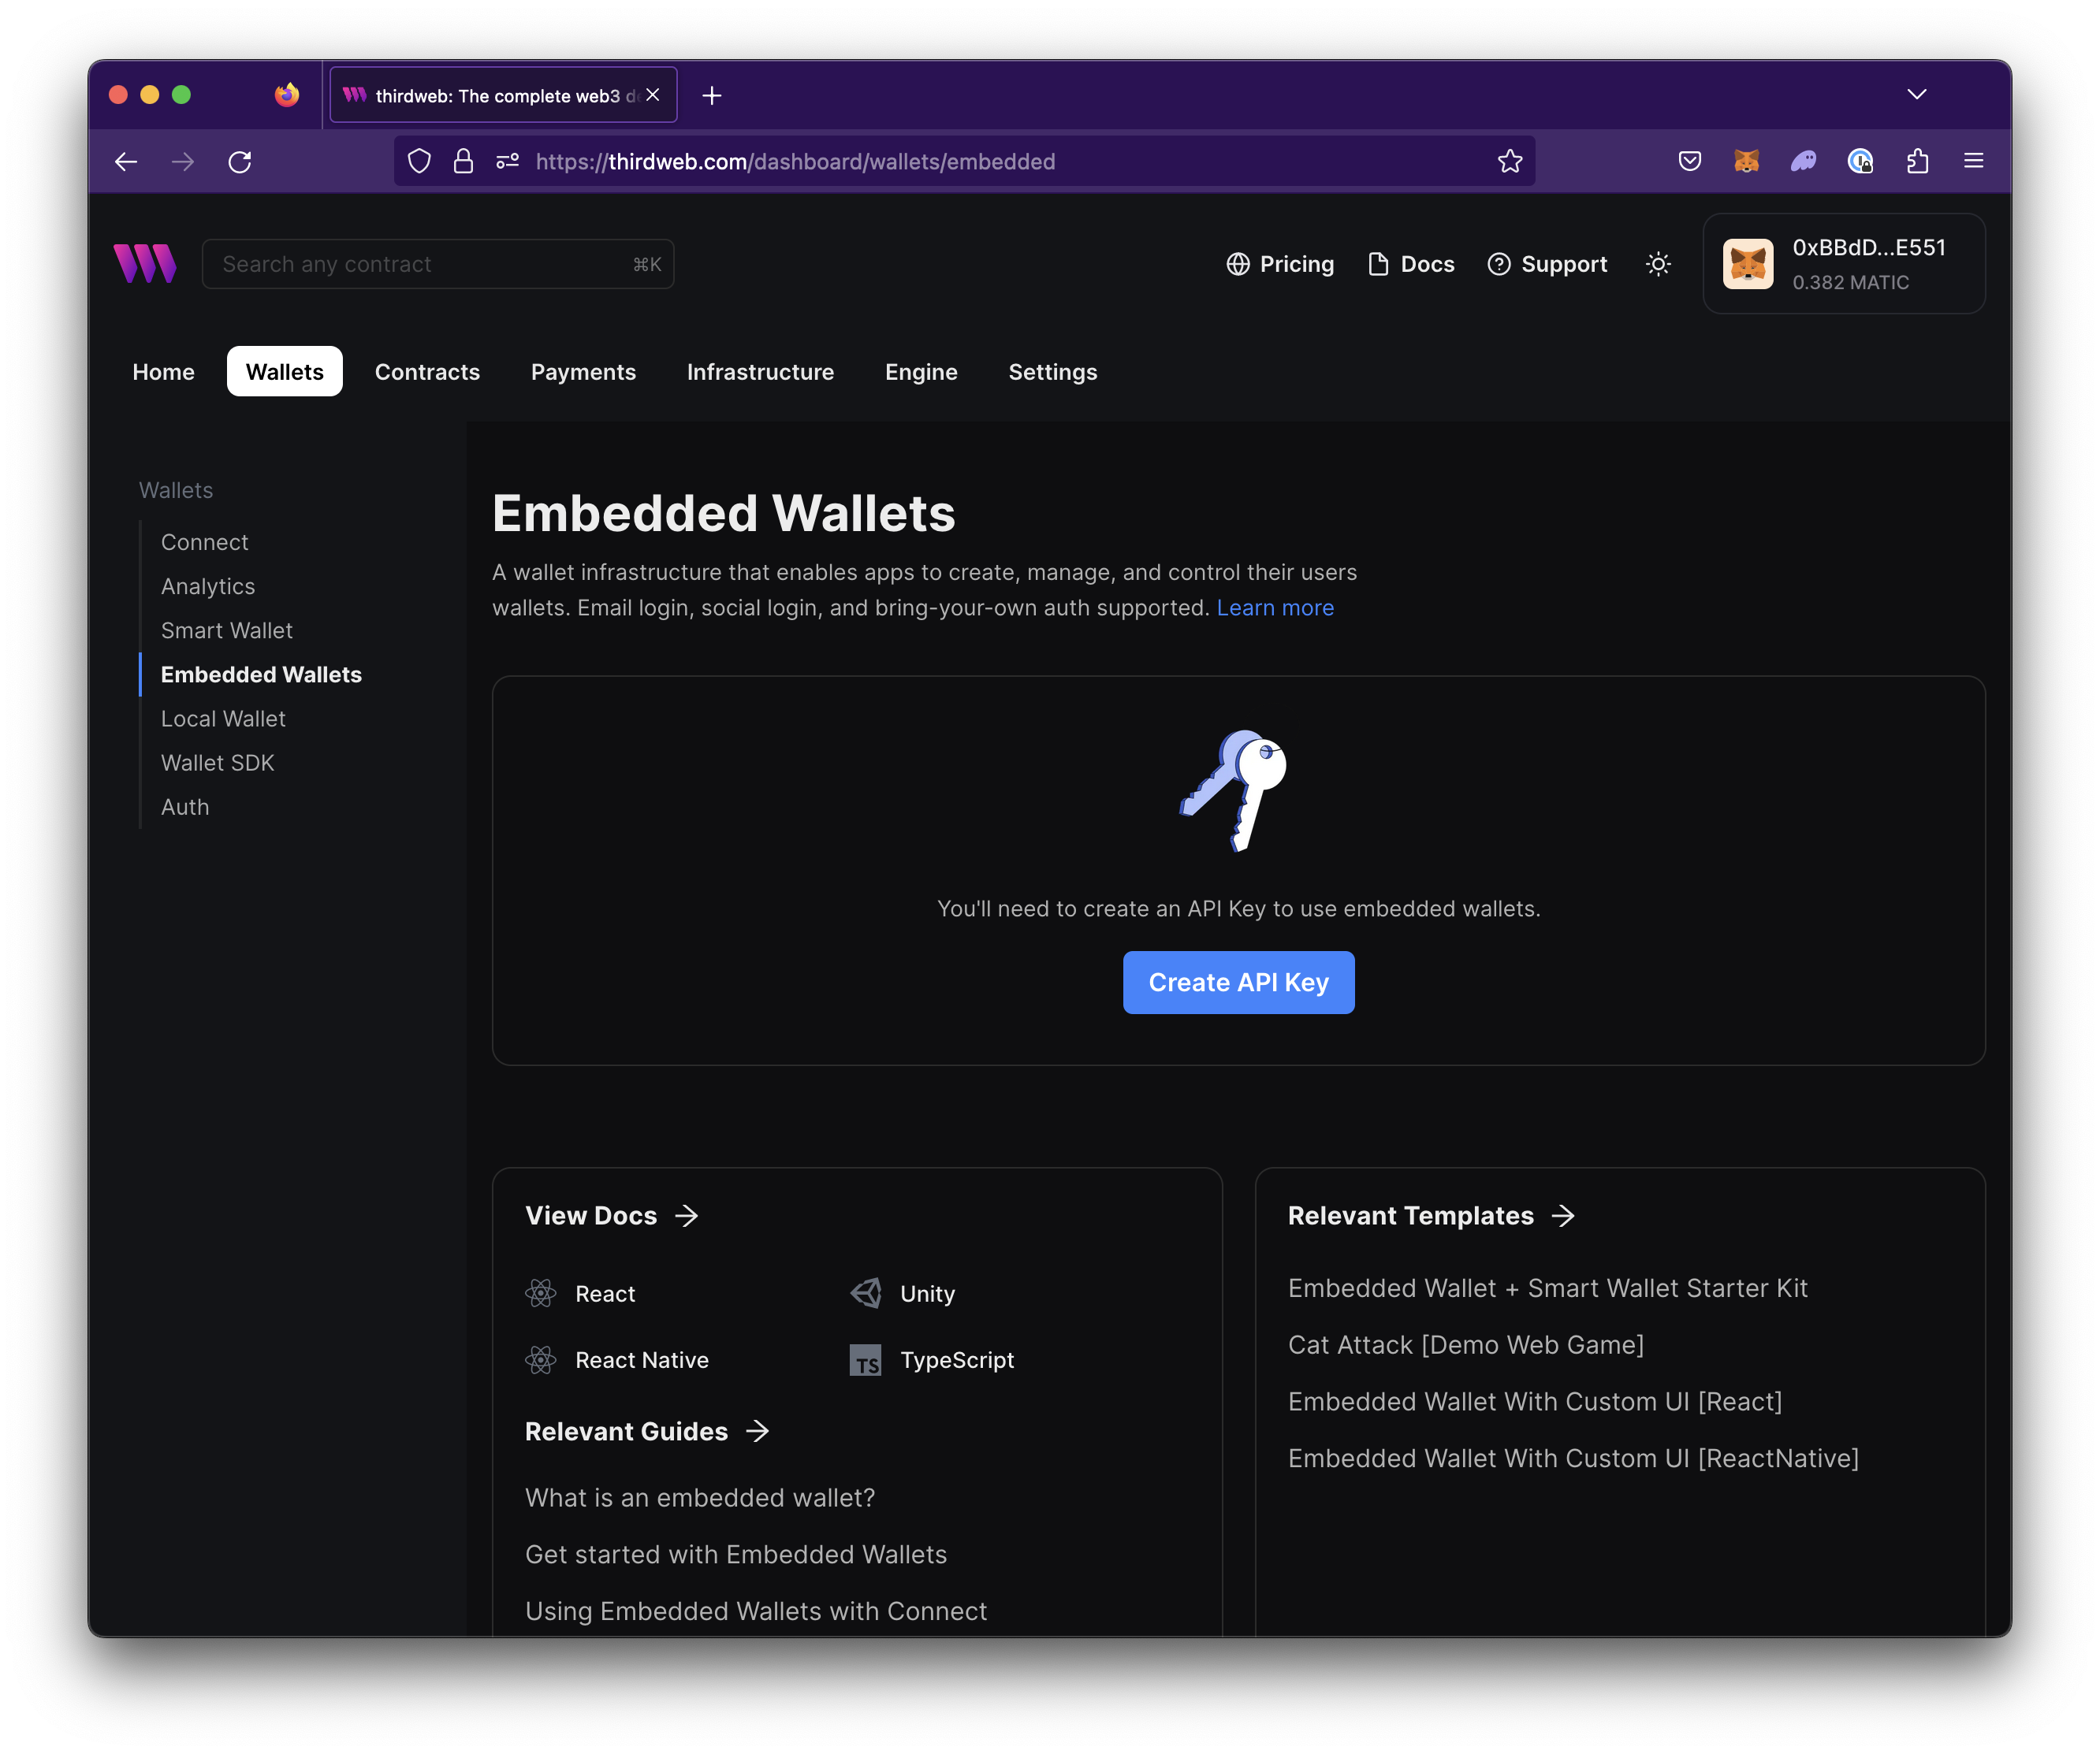Select the Auth sidebar item
This screenshot has width=2100, height=1754.
pyautogui.click(x=185, y=805)
